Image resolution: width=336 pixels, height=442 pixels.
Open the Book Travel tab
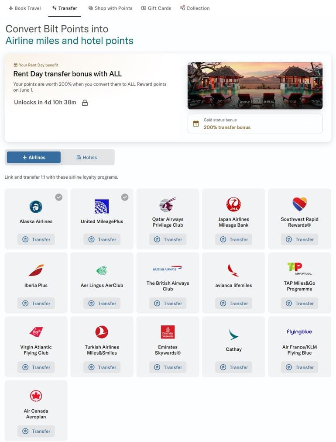point(25,8)
